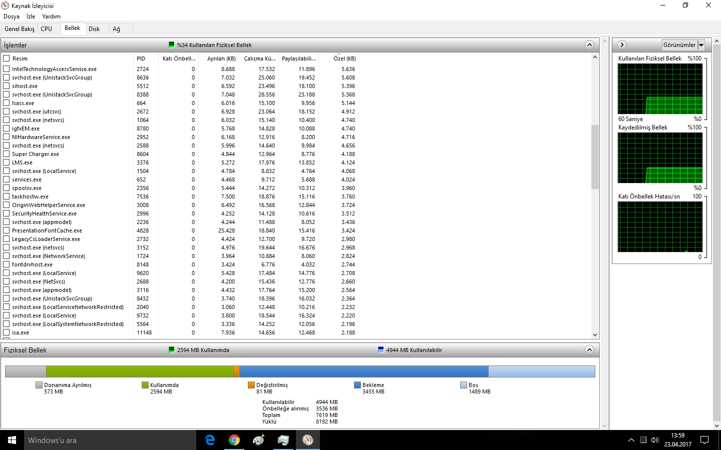721x450 pixels.
Task: Click the Kullanılan Fiziksel Bellek graph
Action: pyautogui.click(x=660, y=89)
